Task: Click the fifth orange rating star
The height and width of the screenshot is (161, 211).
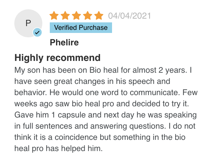Action: [99, 16]
